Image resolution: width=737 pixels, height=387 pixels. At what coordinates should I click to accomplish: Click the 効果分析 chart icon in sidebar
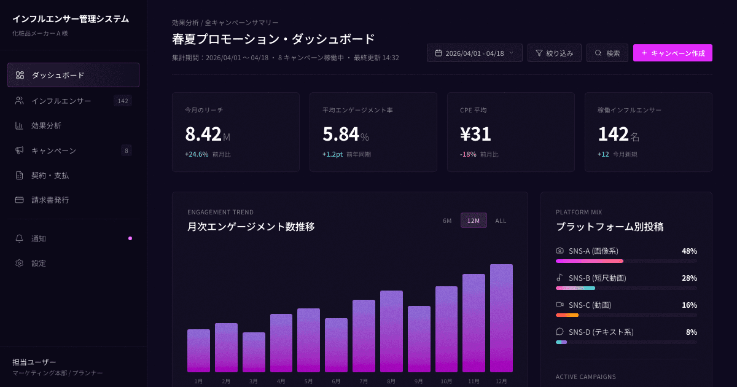click(18, 125)
